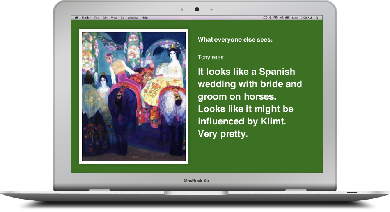Open the View menu
This screenshot has width=390, height=212.
click(x=114, y=18)
